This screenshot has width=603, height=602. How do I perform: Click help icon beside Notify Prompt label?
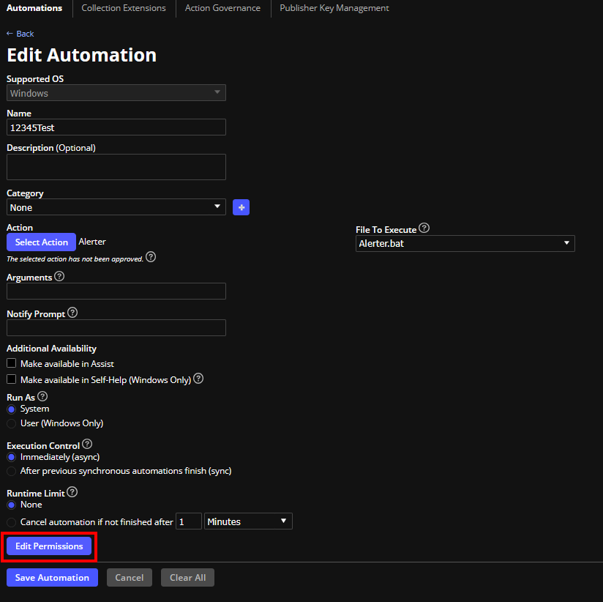[72, 313]
